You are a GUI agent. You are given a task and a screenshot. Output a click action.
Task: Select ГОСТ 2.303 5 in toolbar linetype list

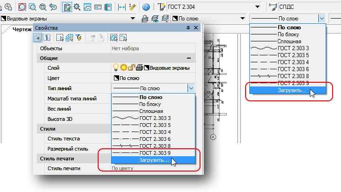coord(288,55)
